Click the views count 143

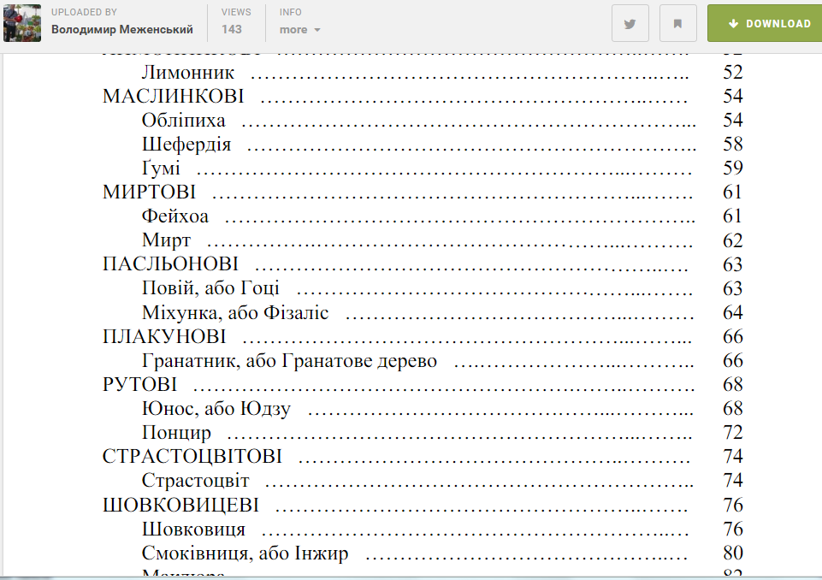click(x=231, y=30)
